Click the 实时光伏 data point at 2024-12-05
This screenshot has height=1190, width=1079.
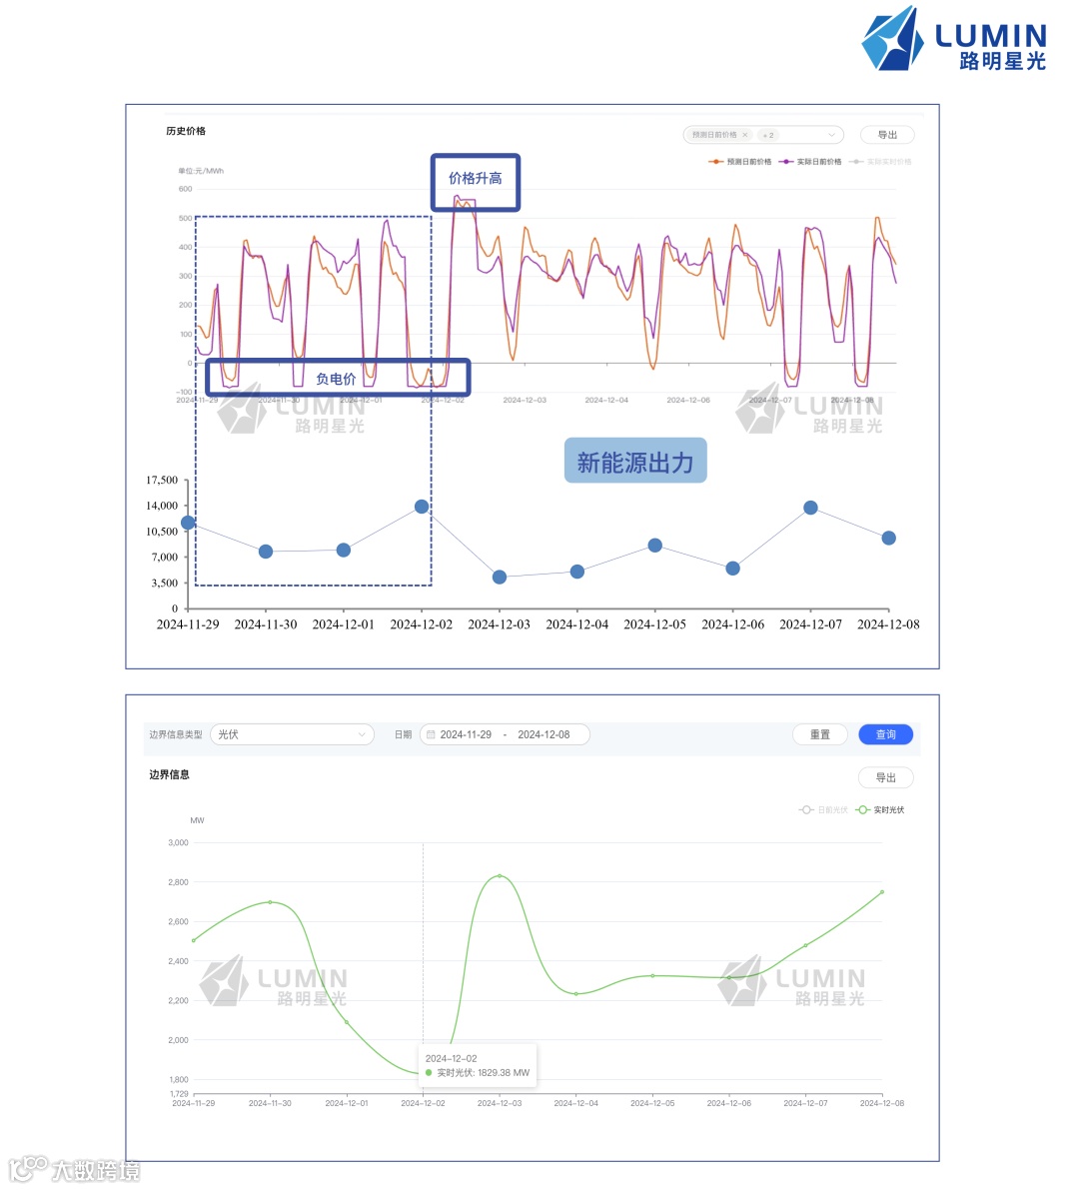click(652, 976)
